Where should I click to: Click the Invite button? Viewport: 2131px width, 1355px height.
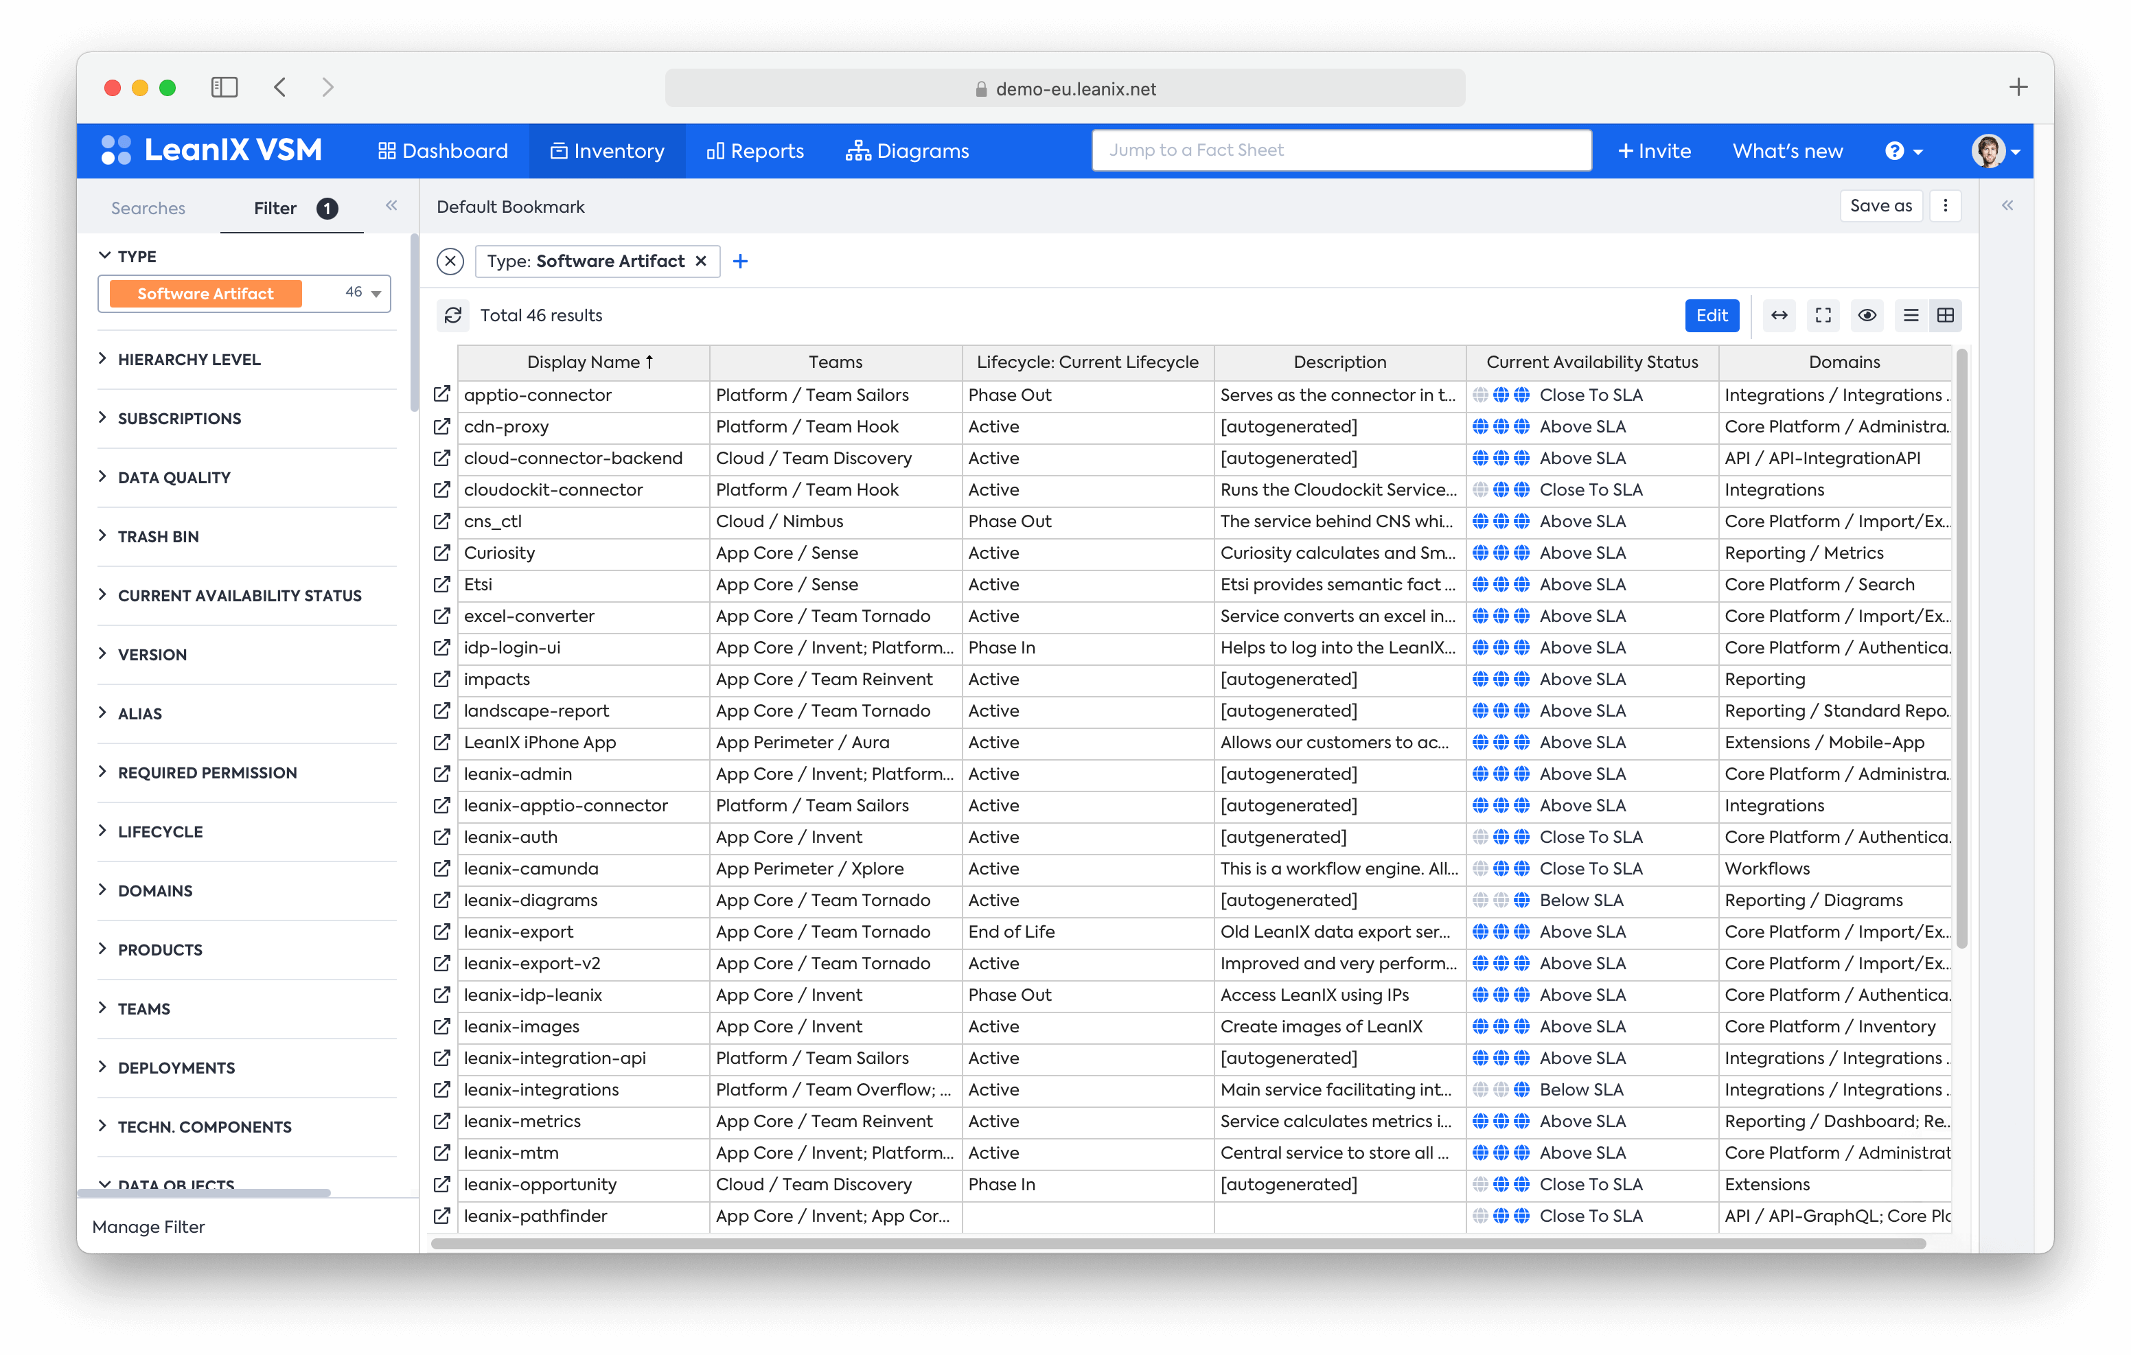(1653, 151)
